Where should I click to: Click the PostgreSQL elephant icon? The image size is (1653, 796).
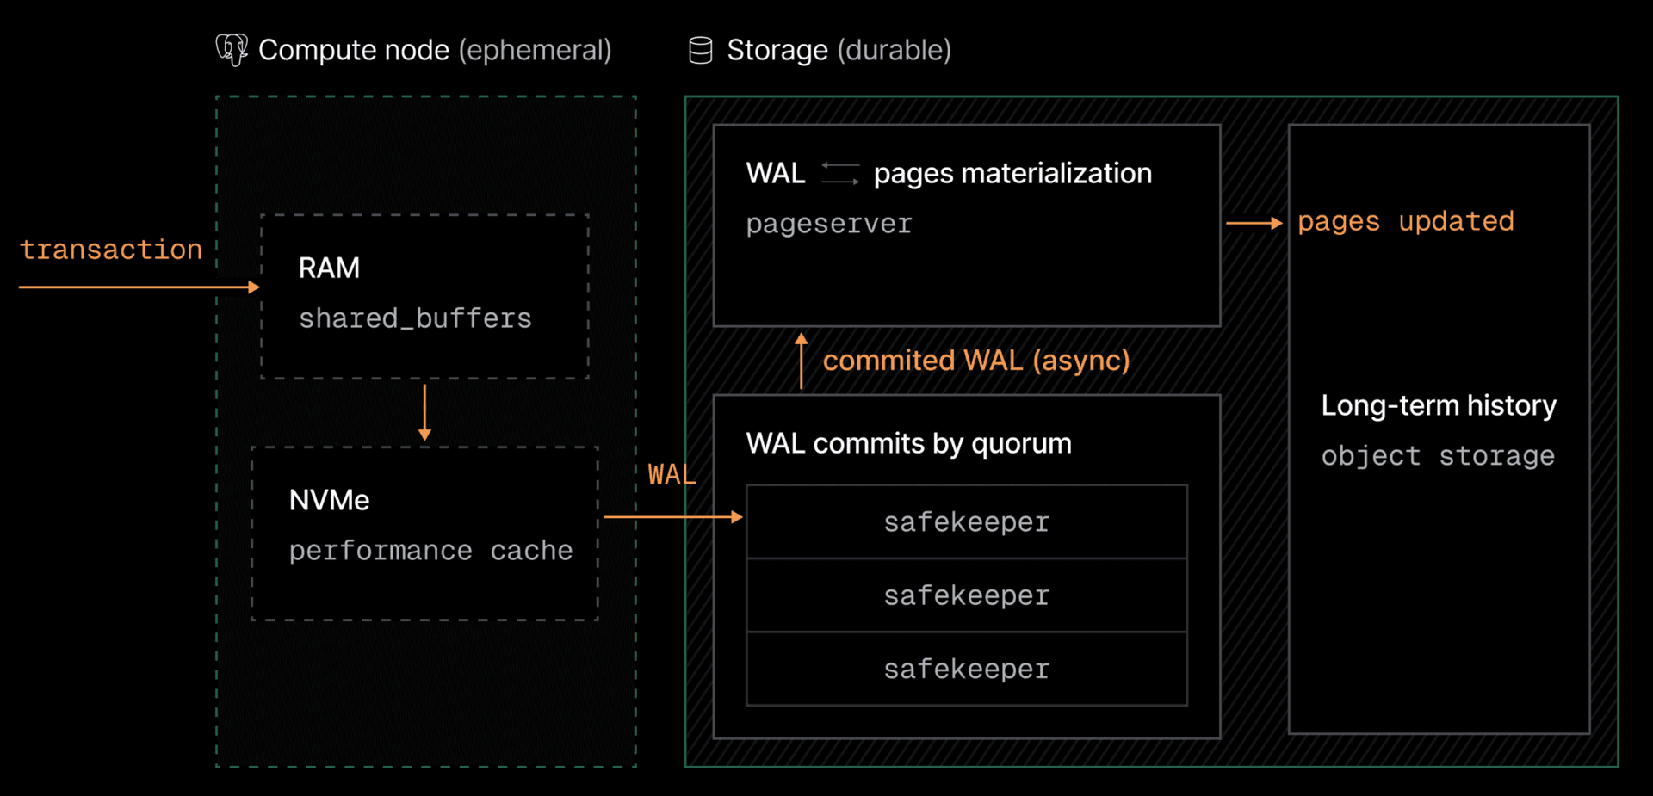pyautogui.click(x=231, y=50)
